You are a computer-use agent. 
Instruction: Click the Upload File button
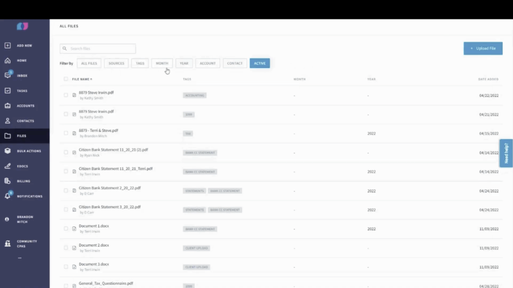pyautogui.click(x=483, y=48)
